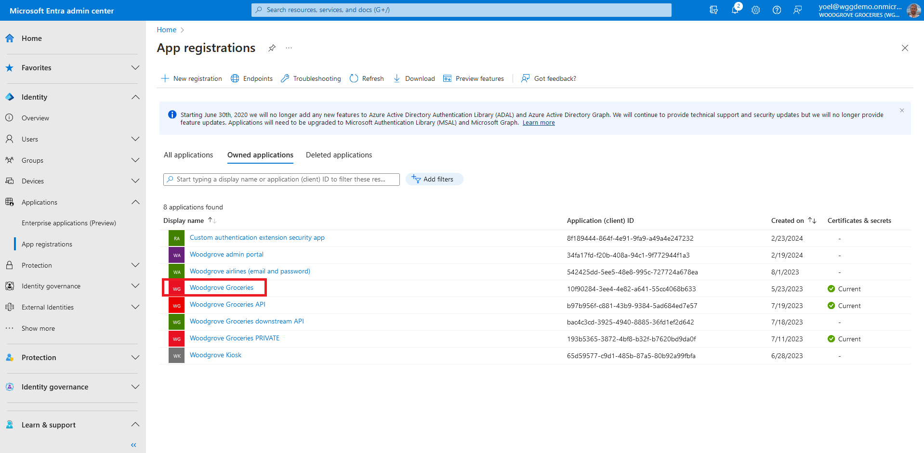Image resolution: width=924 pixels, height=453 pixels.
Task: Open portal settings gear icon
Action: 755,10
